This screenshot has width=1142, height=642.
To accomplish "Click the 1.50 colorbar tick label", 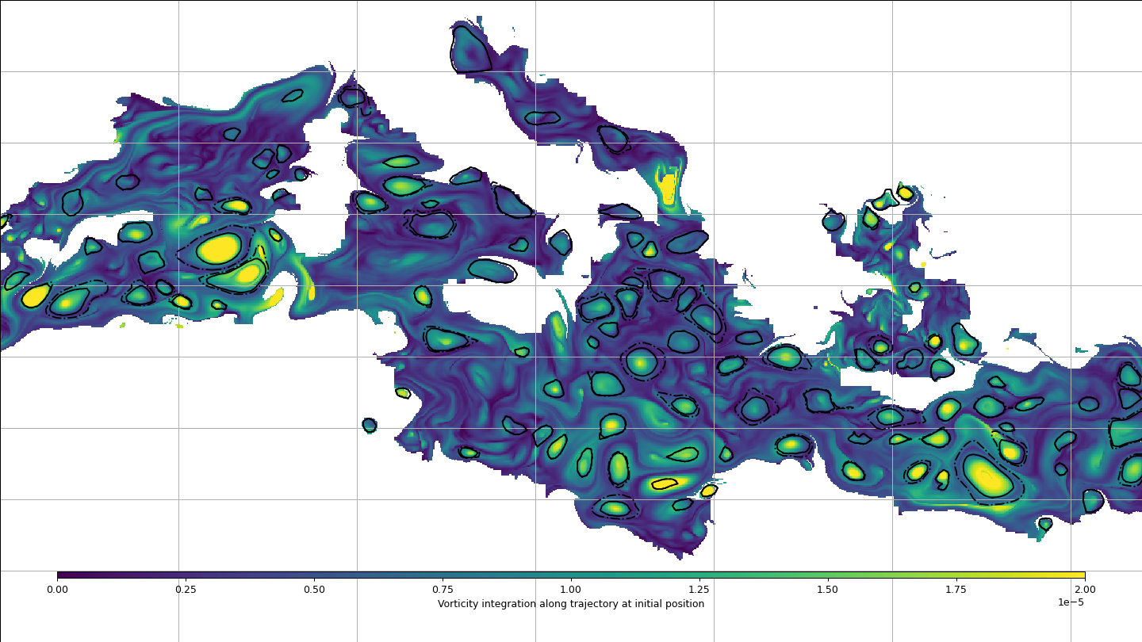I will [x=828, y=590].
